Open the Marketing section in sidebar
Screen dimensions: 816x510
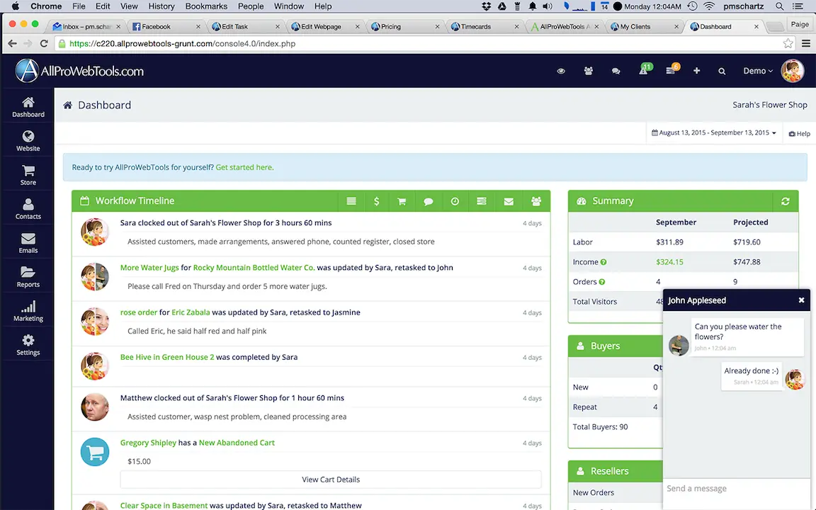pyautogui.click(x=28, y=311)
